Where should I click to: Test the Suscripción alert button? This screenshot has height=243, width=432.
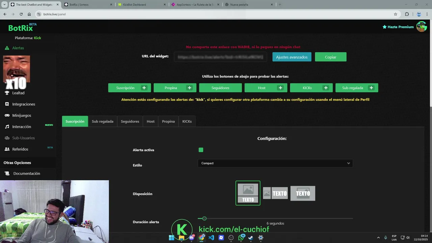click(125, 88)
